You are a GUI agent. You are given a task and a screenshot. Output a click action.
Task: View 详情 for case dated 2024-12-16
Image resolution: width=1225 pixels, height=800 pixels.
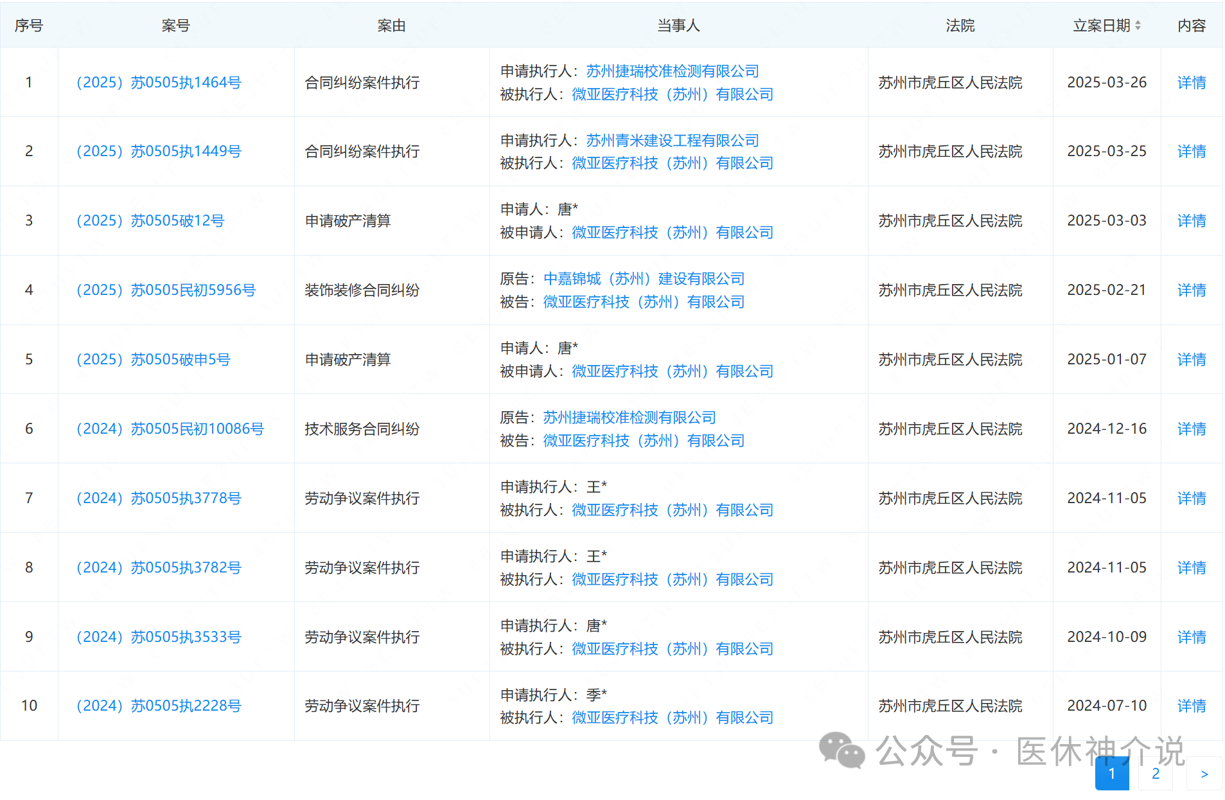click(1192, 429)
